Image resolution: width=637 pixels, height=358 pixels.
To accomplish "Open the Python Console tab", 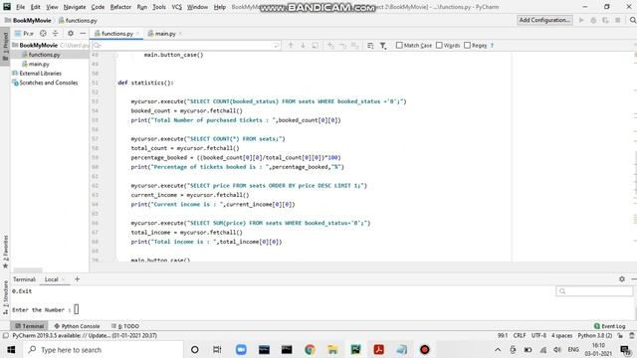I will click(77, 326).
